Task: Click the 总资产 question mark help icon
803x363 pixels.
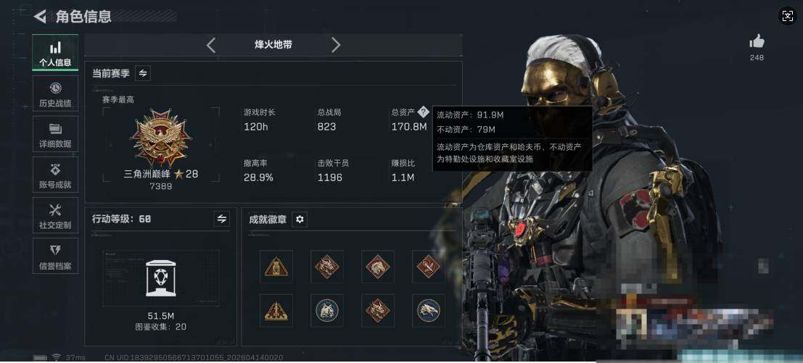Action: (x=423, y=112)
